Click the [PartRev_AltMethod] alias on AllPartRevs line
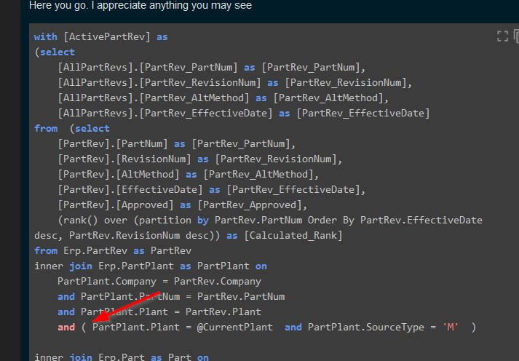The height and width of the screenshot is (361, 519). (x=331, y=98)
